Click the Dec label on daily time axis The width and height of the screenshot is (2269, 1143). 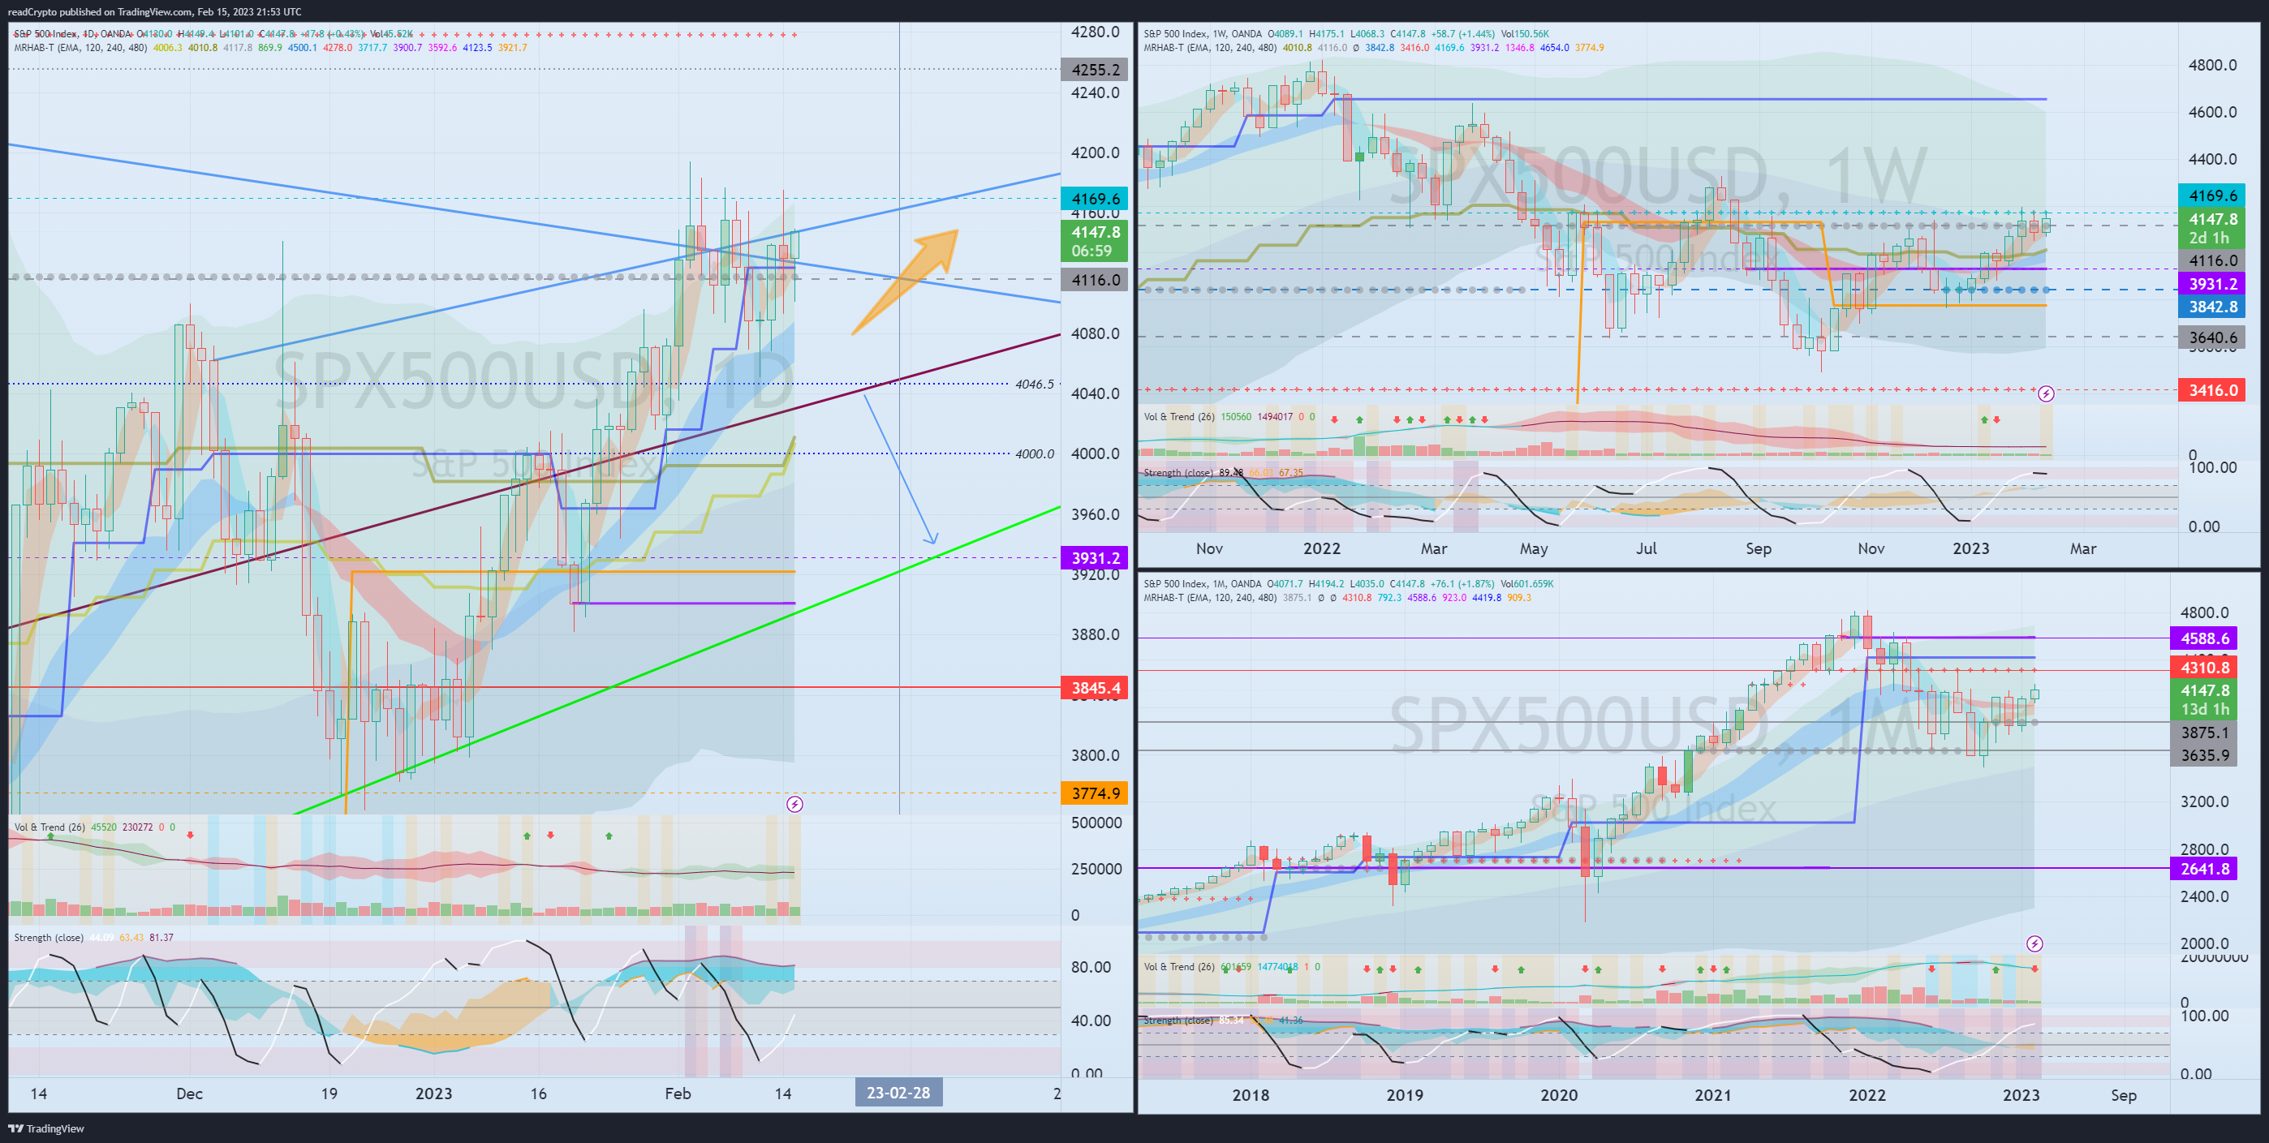(189, 1094)
